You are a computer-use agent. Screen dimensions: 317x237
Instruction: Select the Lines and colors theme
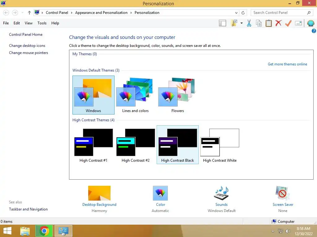(x=136, y=95)
